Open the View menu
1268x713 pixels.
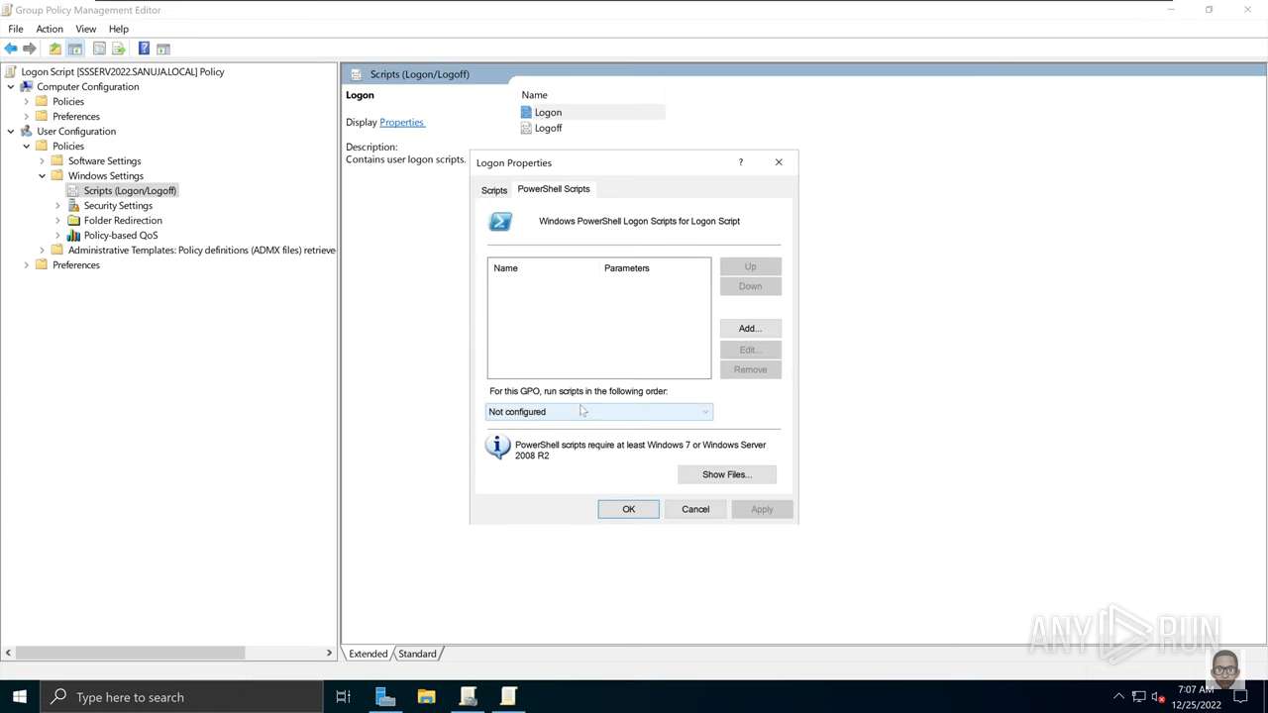pyautogui.click(x=86, y=29)
